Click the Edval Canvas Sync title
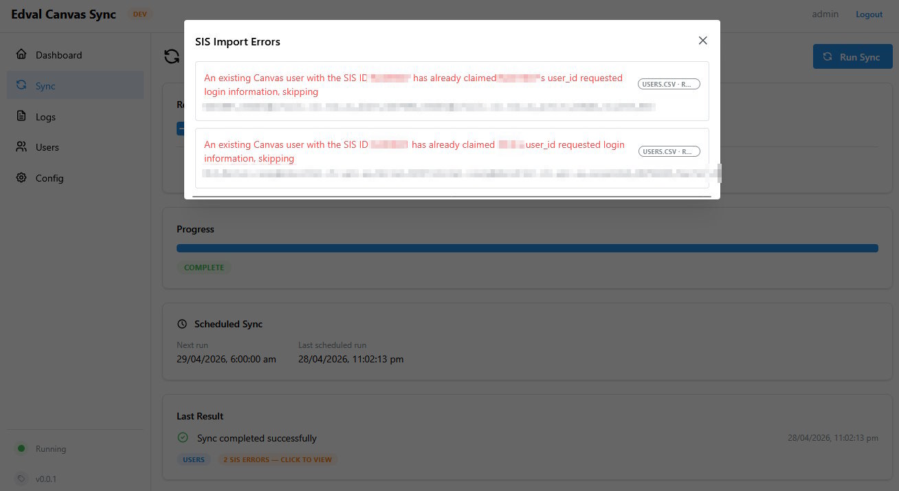The height and width of the screenshot is (491, 899). [64, 14]
